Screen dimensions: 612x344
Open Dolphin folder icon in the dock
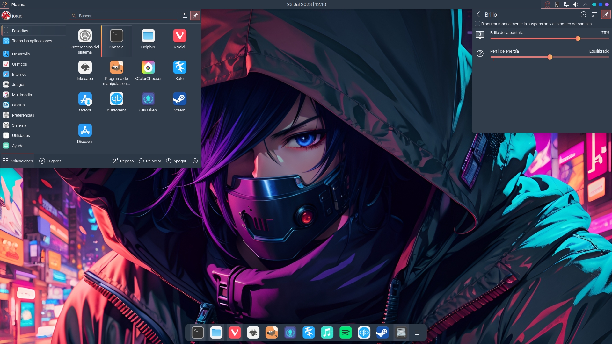(x=216, y=333)
